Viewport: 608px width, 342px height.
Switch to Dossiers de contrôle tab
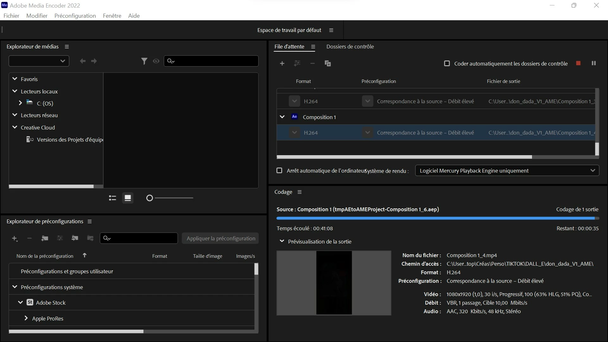pyautogui.click(x=350, y=47)
